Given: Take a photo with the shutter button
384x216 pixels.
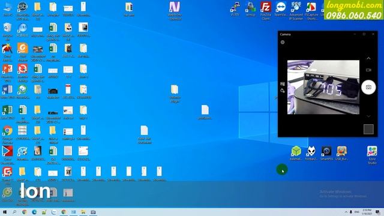Looking at the screenshot, I should tap(368, 87).
